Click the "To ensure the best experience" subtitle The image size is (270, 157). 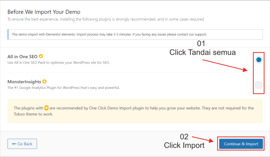[106, 19]
